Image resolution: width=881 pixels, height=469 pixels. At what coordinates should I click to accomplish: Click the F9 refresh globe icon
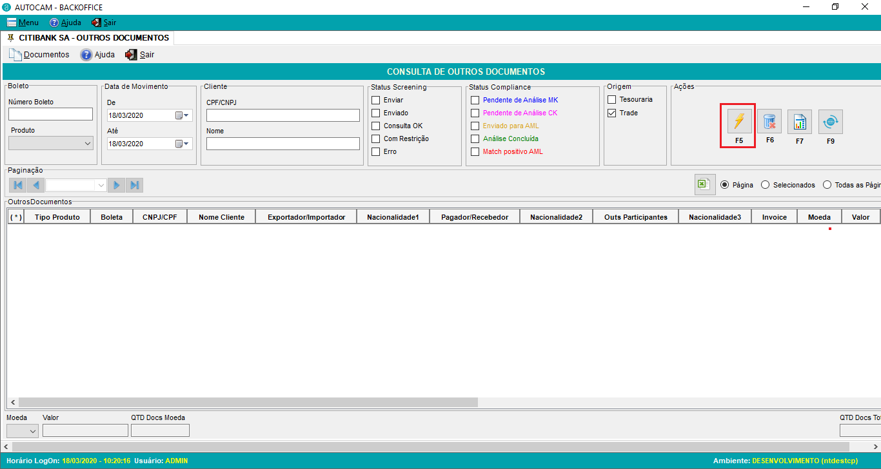[830, 122]
